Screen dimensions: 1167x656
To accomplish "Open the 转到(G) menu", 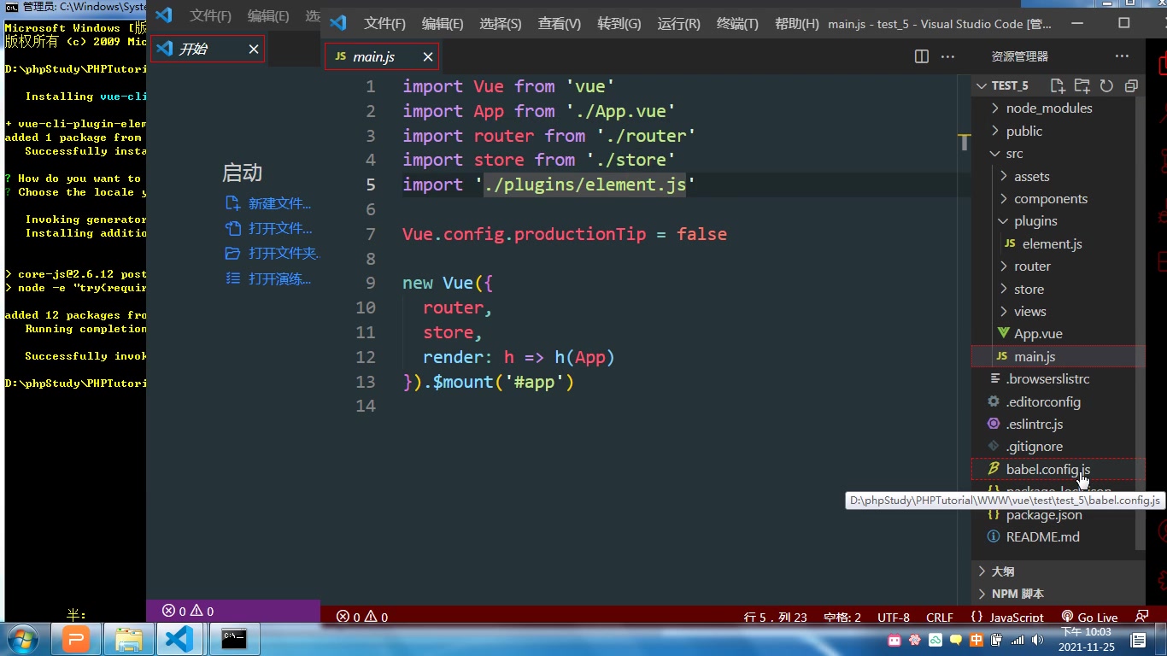I will tap(619, 24).
